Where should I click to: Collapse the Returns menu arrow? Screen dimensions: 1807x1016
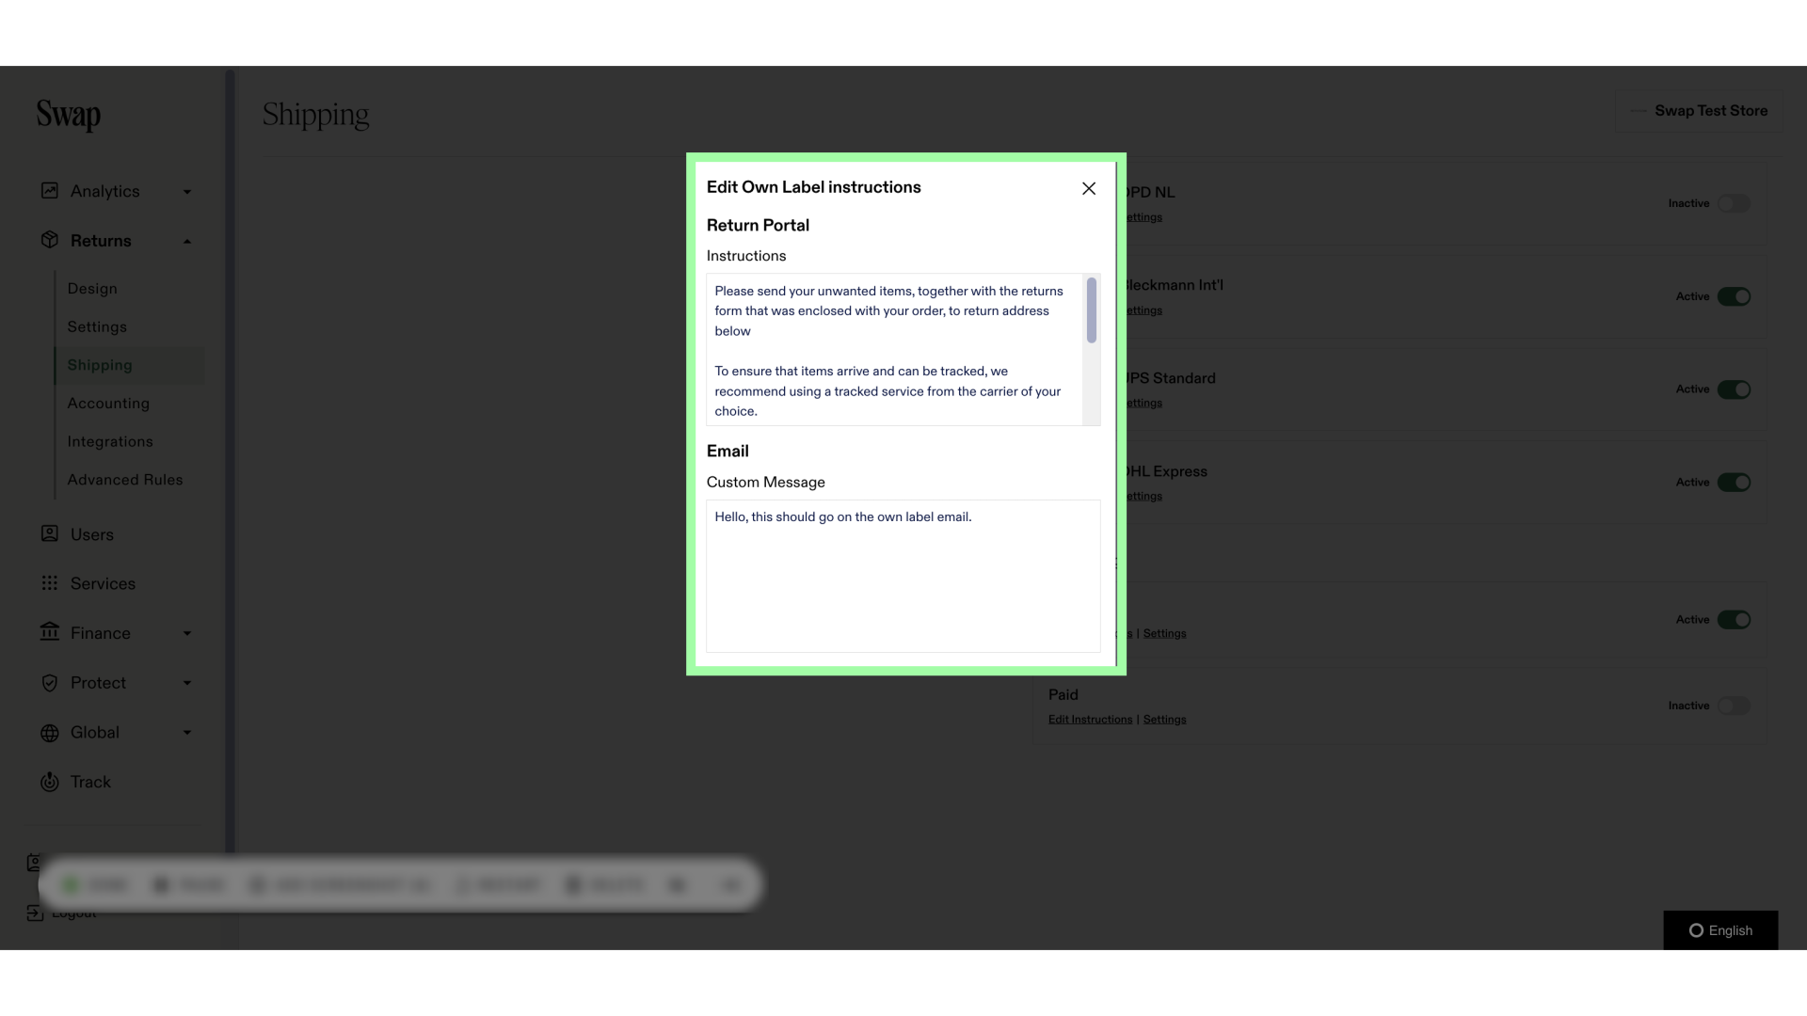[187, 242]
